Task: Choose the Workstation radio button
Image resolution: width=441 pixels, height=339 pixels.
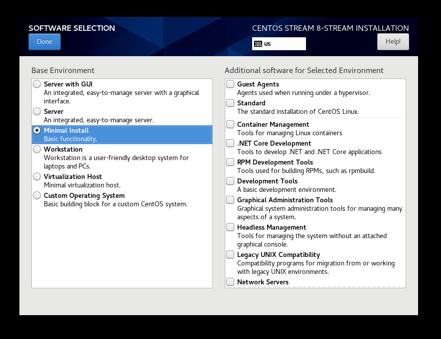Action: 37,149
